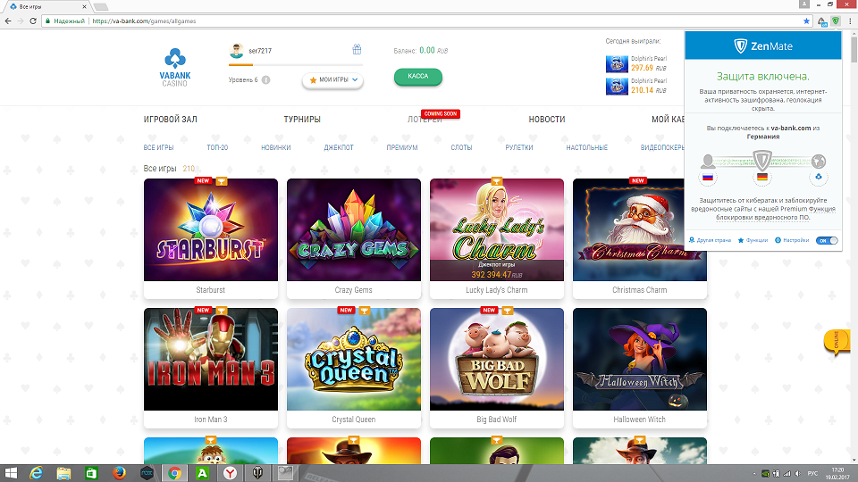The height and width of the screenshot is (482, 858).
Task: Open the Chrome three-dot menu
Action: 850,21
